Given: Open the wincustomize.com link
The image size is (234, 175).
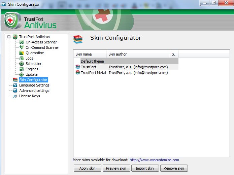Looking at the screenshot, I should 154,160.
